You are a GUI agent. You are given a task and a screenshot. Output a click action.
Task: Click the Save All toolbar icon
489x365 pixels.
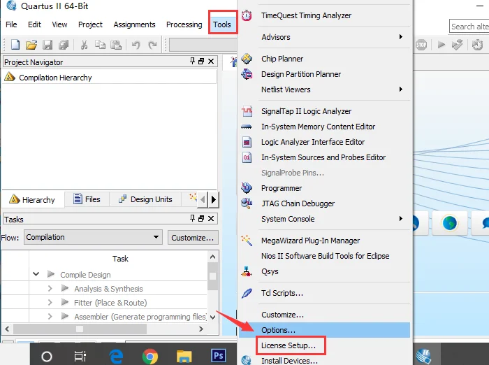pos(64,45)
